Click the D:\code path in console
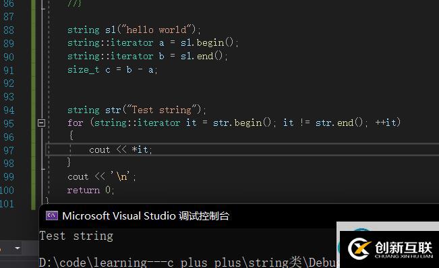 187,262
